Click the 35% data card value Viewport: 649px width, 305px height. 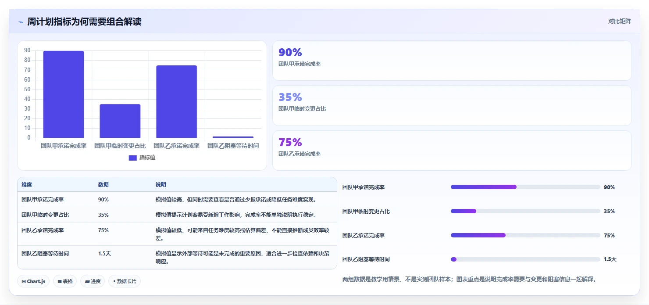point(290,97)
